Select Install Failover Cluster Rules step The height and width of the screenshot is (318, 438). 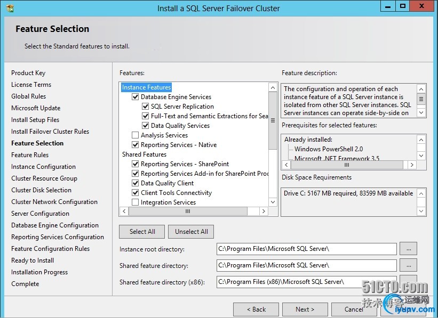50,132
